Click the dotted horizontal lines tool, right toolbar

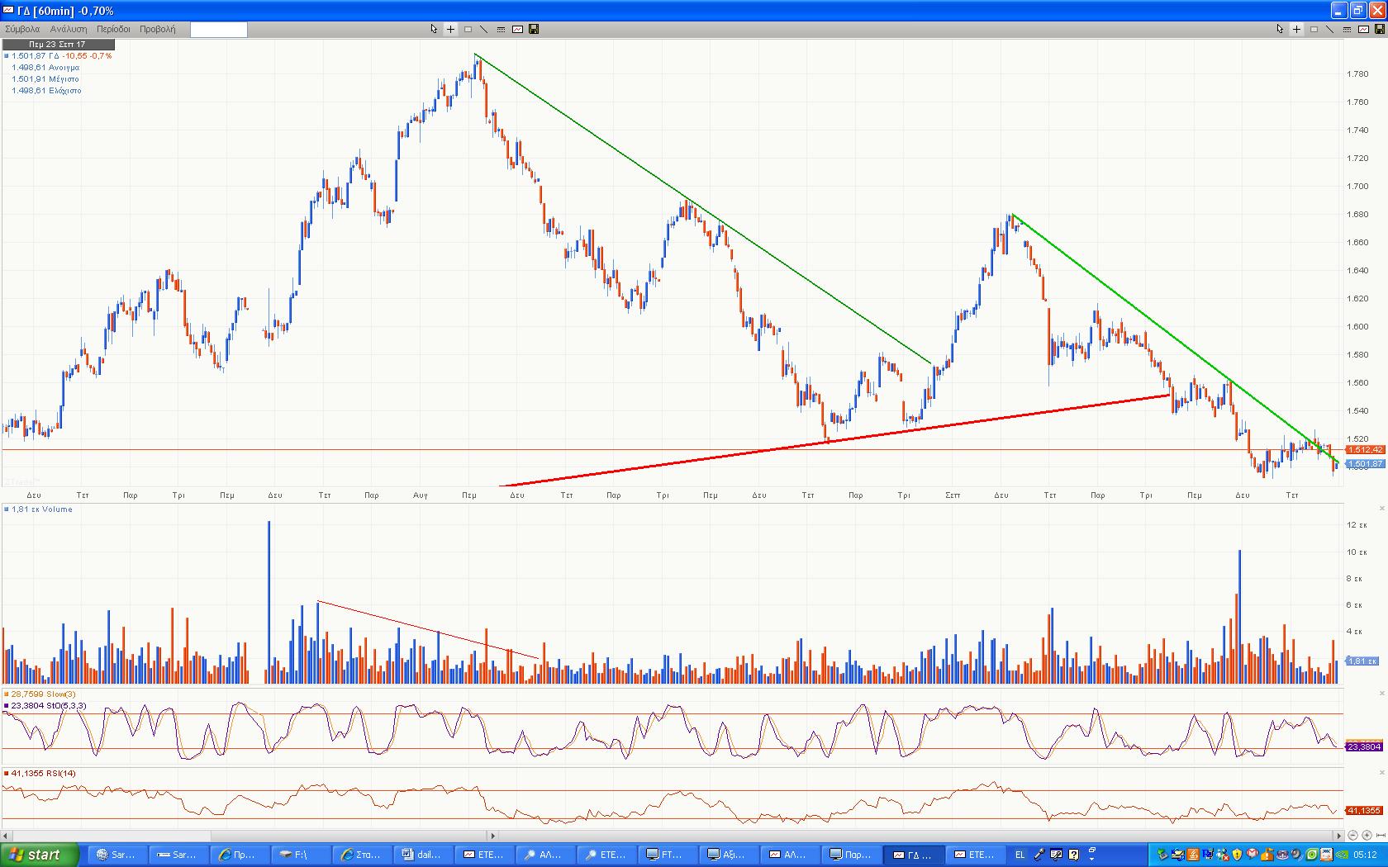[1346, 29]
